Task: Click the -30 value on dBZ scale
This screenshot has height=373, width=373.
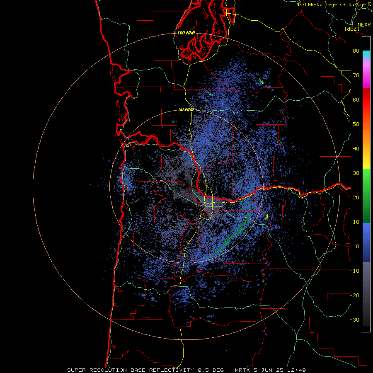Action: click(x=354, y=320)
